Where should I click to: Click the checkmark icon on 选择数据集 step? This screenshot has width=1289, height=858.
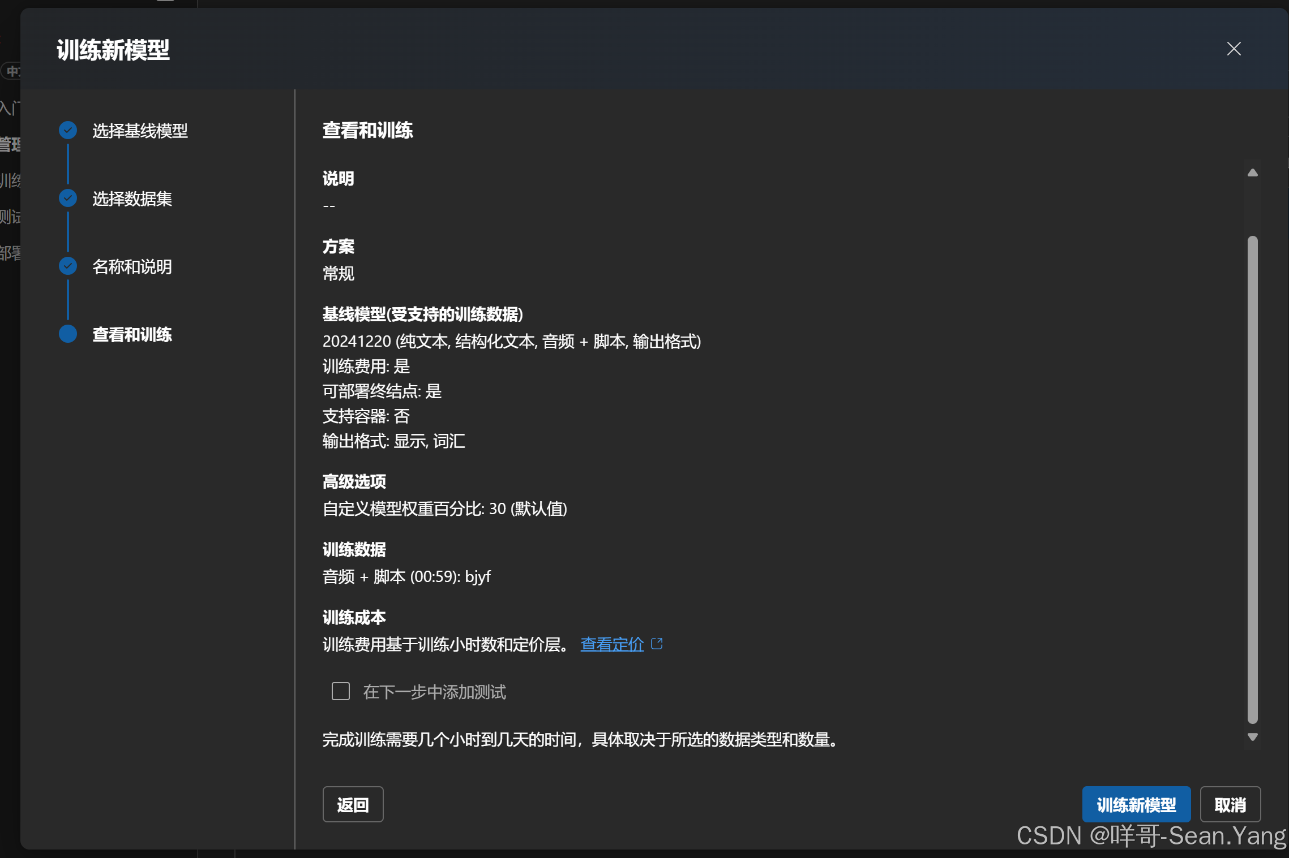(x=67, y=198)
